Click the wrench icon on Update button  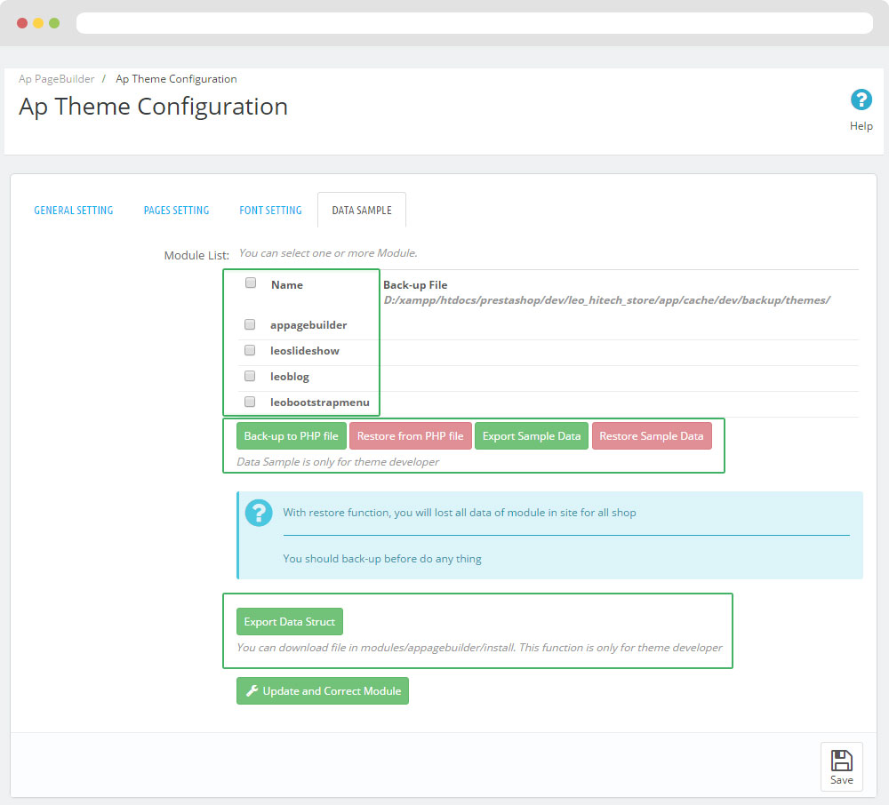(252, 691)
